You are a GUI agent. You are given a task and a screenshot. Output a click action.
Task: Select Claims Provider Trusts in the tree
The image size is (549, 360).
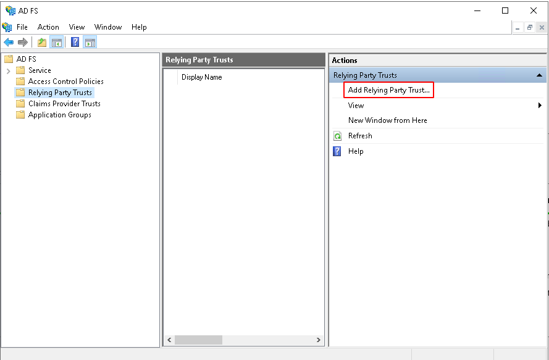64,104
